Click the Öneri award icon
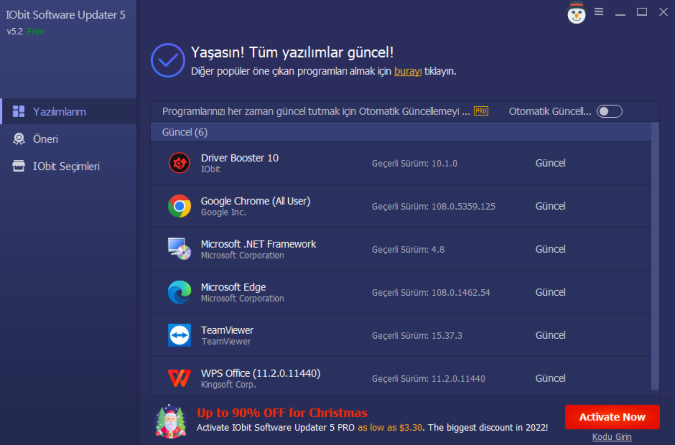 coord(19,139)
